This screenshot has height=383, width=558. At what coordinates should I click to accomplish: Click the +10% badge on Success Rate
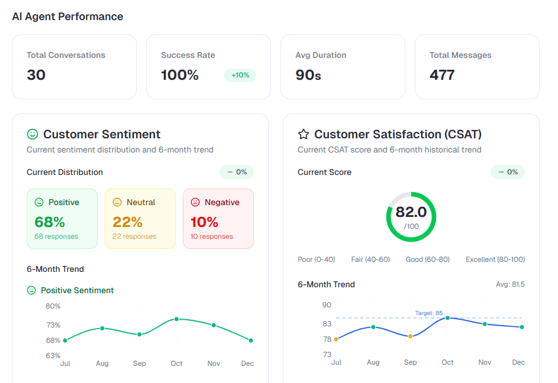point(240,75)
